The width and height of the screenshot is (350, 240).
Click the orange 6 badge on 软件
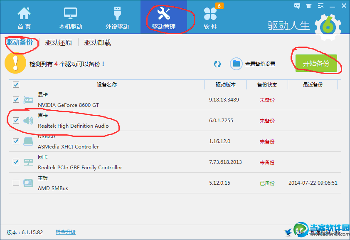219,6
